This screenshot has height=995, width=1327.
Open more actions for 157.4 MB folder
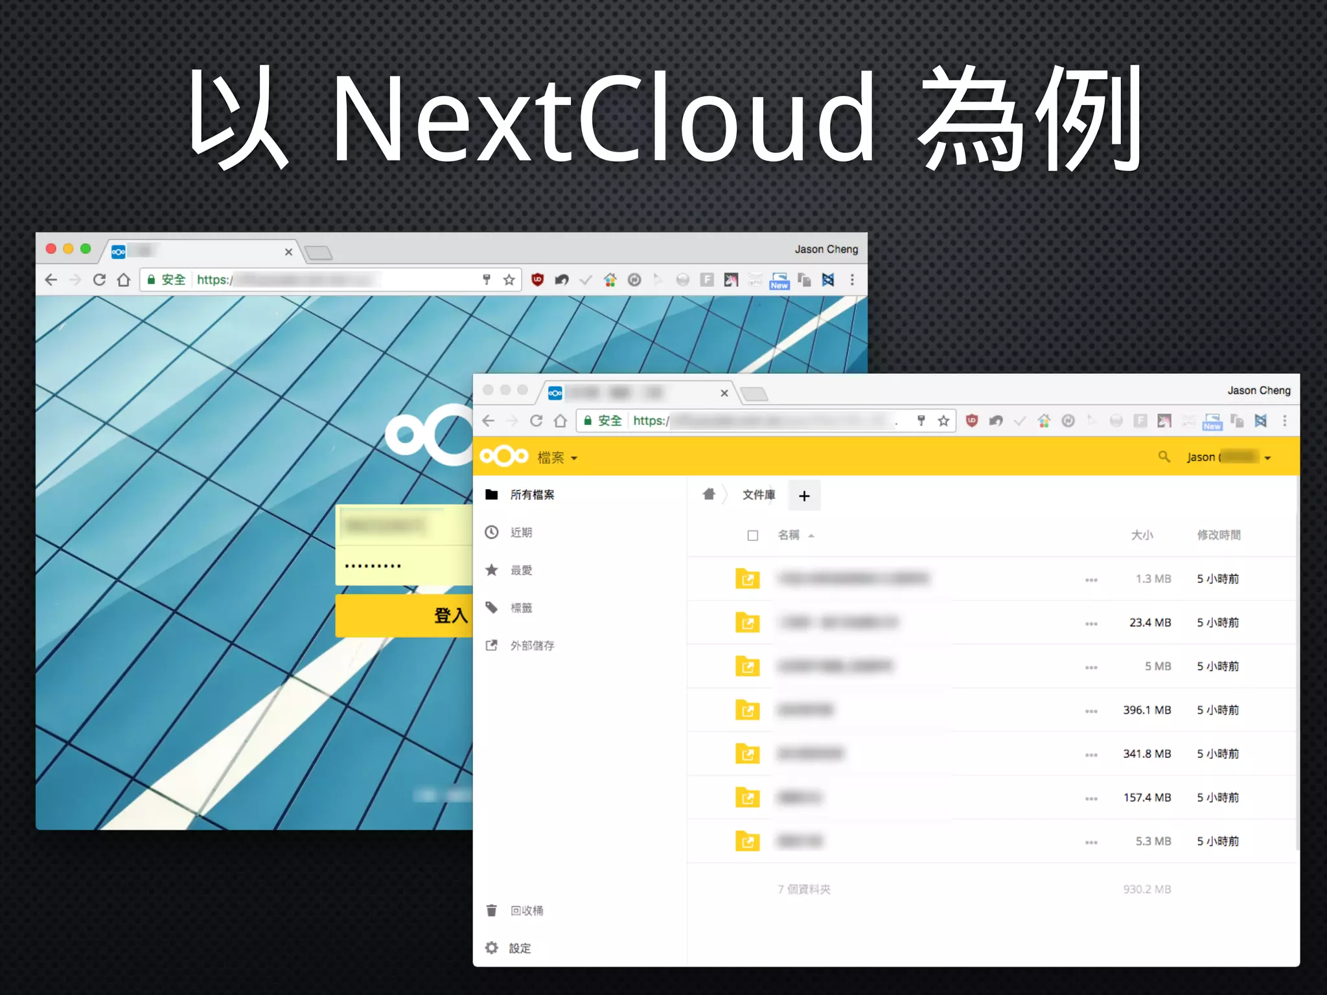point(1091,799)
